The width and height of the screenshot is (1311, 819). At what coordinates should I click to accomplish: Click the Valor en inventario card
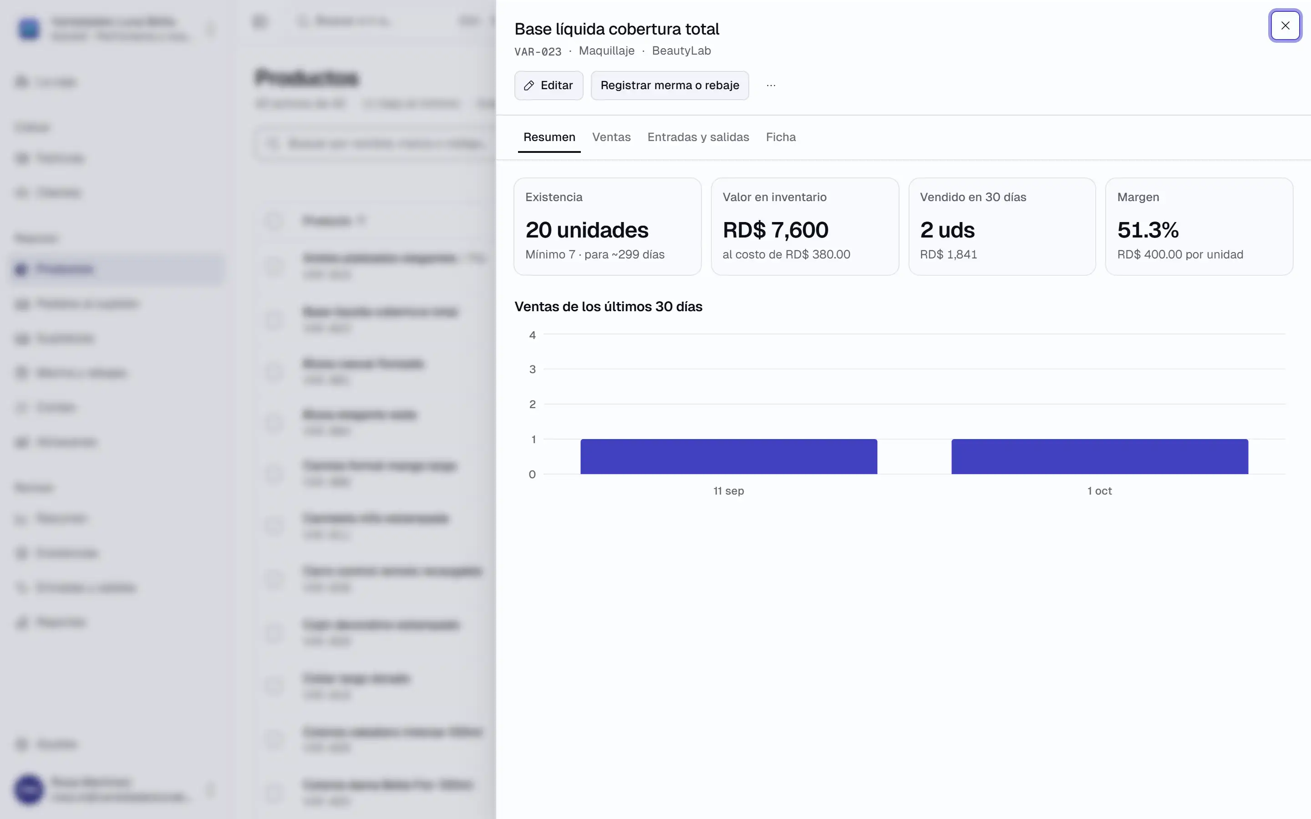[804, 227]
